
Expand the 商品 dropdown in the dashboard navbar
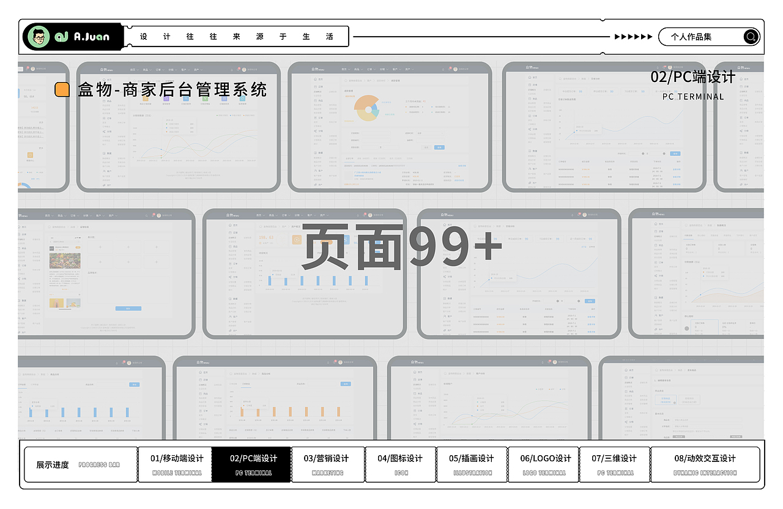358,69
